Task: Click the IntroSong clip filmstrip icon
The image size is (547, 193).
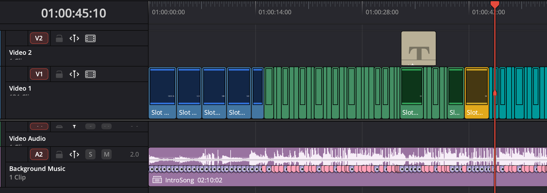Action: (x=157, y=180)
